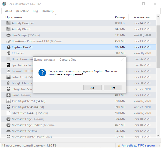Click the Java 8 Update 45 icon
The image size is (161, 148).
pyautogui.click(x=8, y=107)
